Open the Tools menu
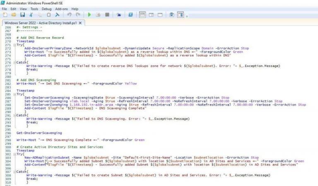The width and height of the screenshot is (318, 186). (x=34, y=9)
